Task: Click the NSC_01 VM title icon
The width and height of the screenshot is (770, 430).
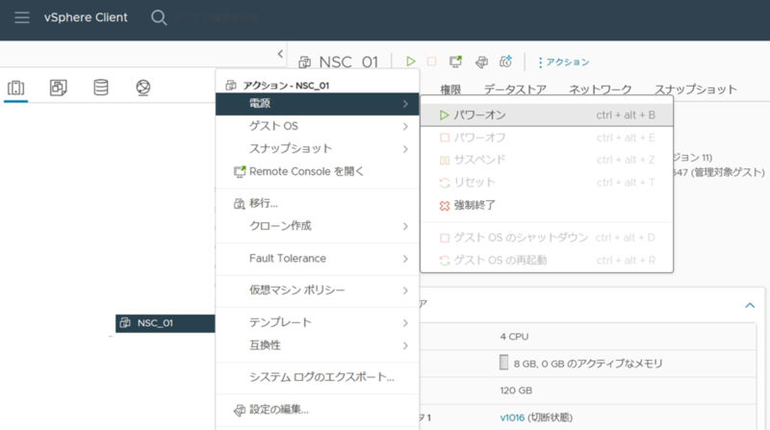Action: pyautogui.click(x=305, y=62)
